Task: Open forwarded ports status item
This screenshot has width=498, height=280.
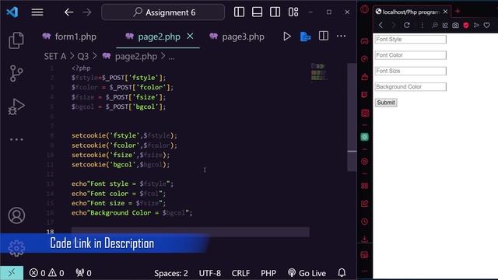Action: 83,273
